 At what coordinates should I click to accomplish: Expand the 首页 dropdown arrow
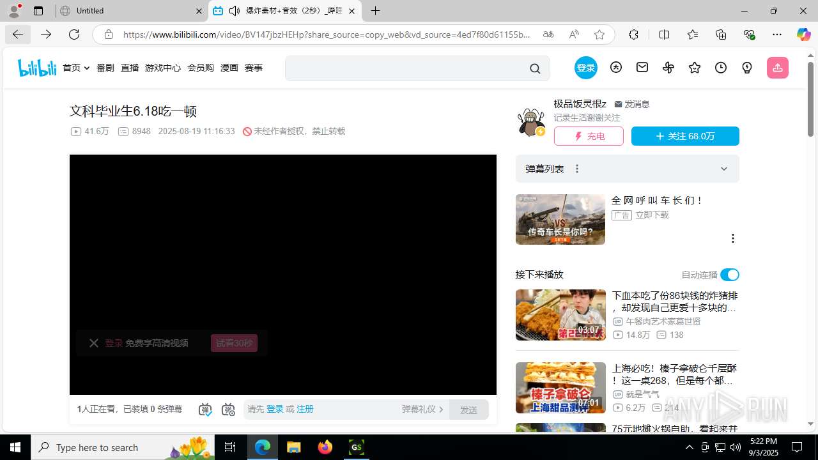86,68
